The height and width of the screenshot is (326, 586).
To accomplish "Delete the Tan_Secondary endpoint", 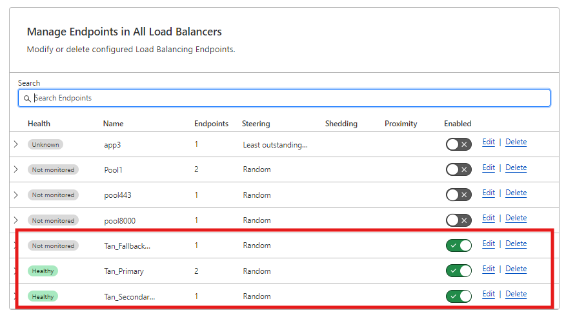I will coord(516,294).
